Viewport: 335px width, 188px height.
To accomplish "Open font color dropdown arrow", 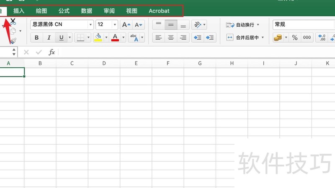I will 123,38.
